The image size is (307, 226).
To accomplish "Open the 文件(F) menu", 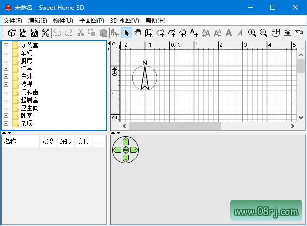I will [x=13, y=21].
